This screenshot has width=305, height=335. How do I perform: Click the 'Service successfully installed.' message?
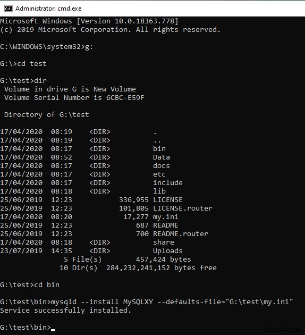pyautogui.click(x=65, y=311)
